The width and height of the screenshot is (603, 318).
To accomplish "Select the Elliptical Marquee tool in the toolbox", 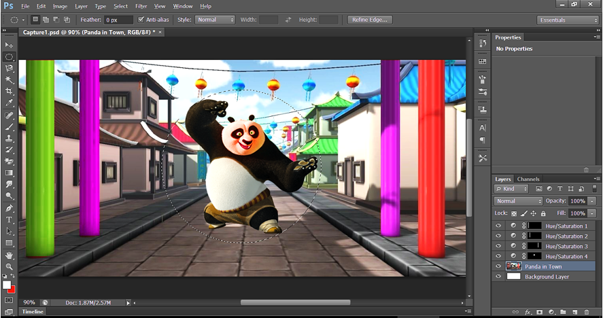I will point(9,57).
